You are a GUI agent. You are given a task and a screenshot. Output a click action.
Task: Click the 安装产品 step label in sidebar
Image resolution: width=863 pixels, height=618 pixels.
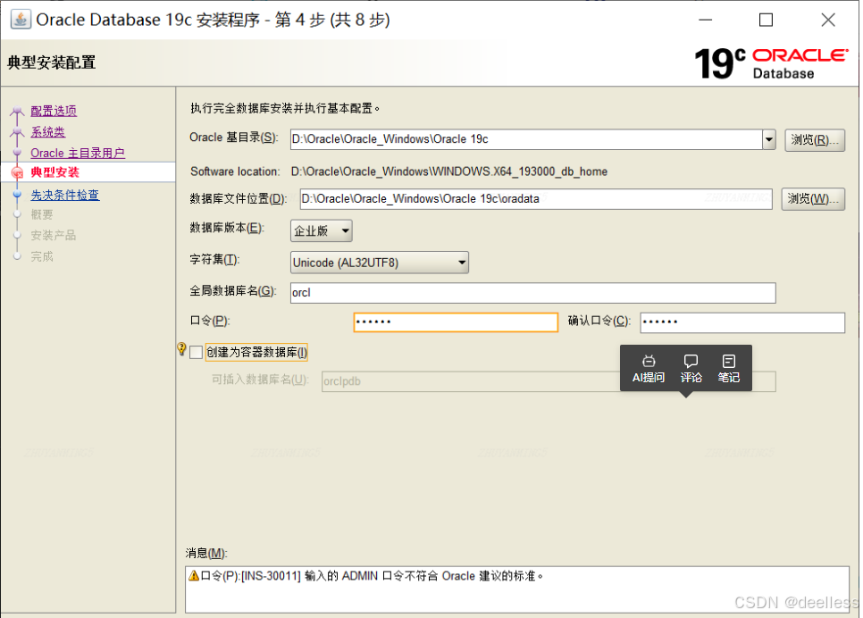tap(54, 236)
